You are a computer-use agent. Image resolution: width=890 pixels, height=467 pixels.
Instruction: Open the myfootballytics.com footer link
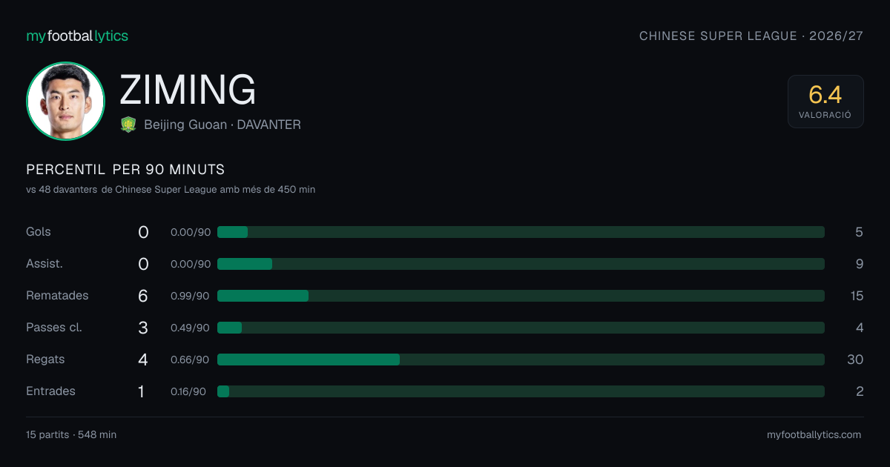814,435
